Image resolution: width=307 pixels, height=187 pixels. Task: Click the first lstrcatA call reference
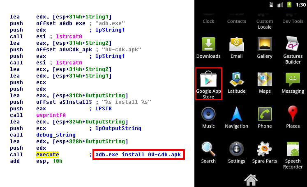pos(69,36)
